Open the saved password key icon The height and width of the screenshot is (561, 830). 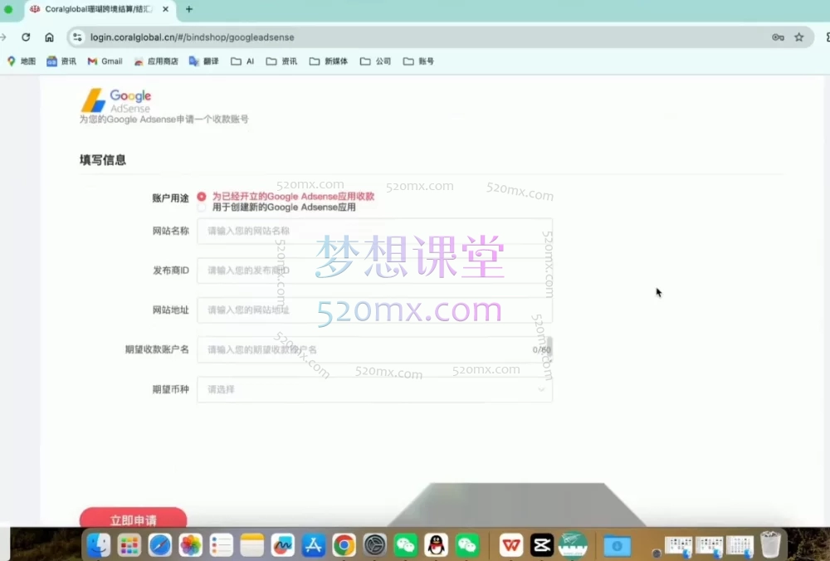click(778, 37)
